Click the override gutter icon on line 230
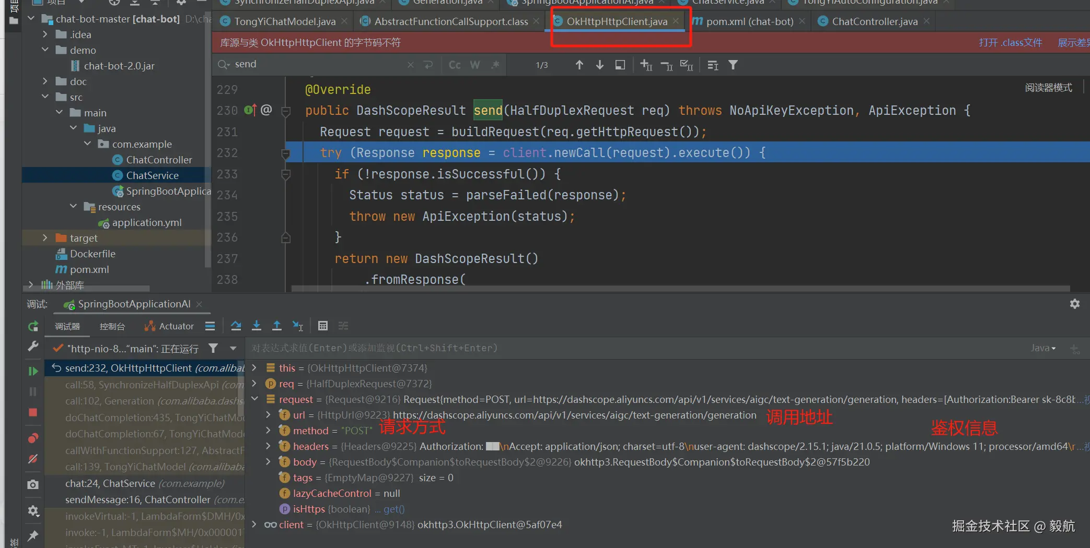This screenshot has width=1090, height=548. pos(250,110)
